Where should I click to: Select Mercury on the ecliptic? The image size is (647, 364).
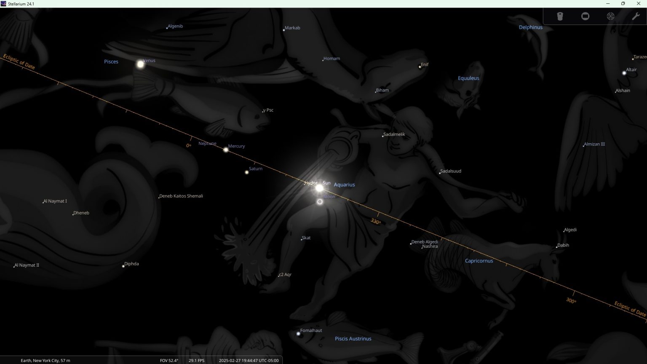(226, 150)
